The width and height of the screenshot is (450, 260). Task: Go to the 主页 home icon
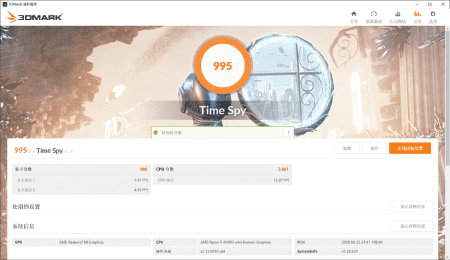point(354,14)
